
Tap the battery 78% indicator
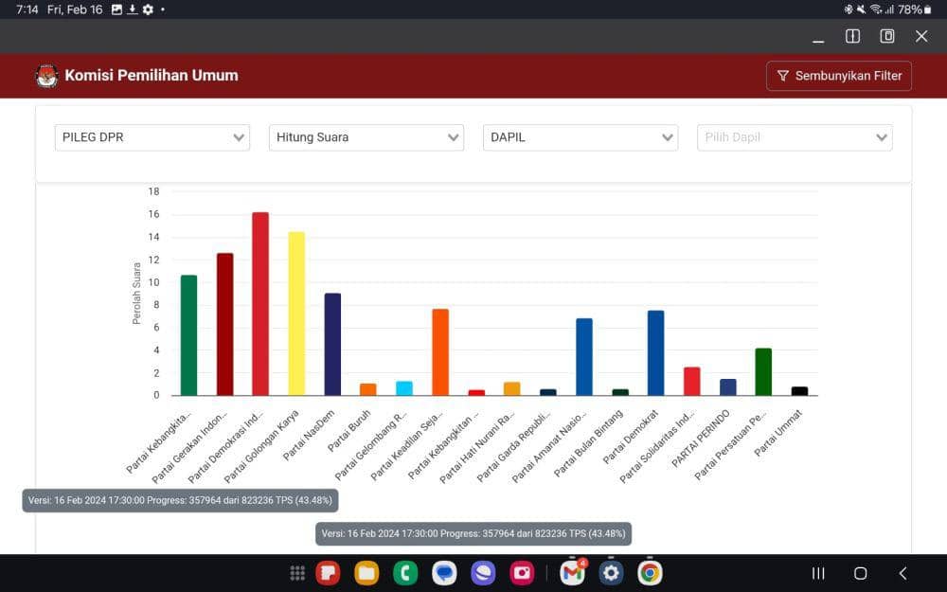[915, 9]
